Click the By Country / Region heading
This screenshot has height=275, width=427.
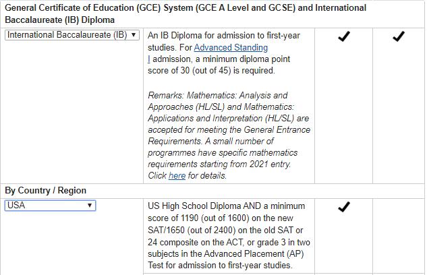pos(45,190)
